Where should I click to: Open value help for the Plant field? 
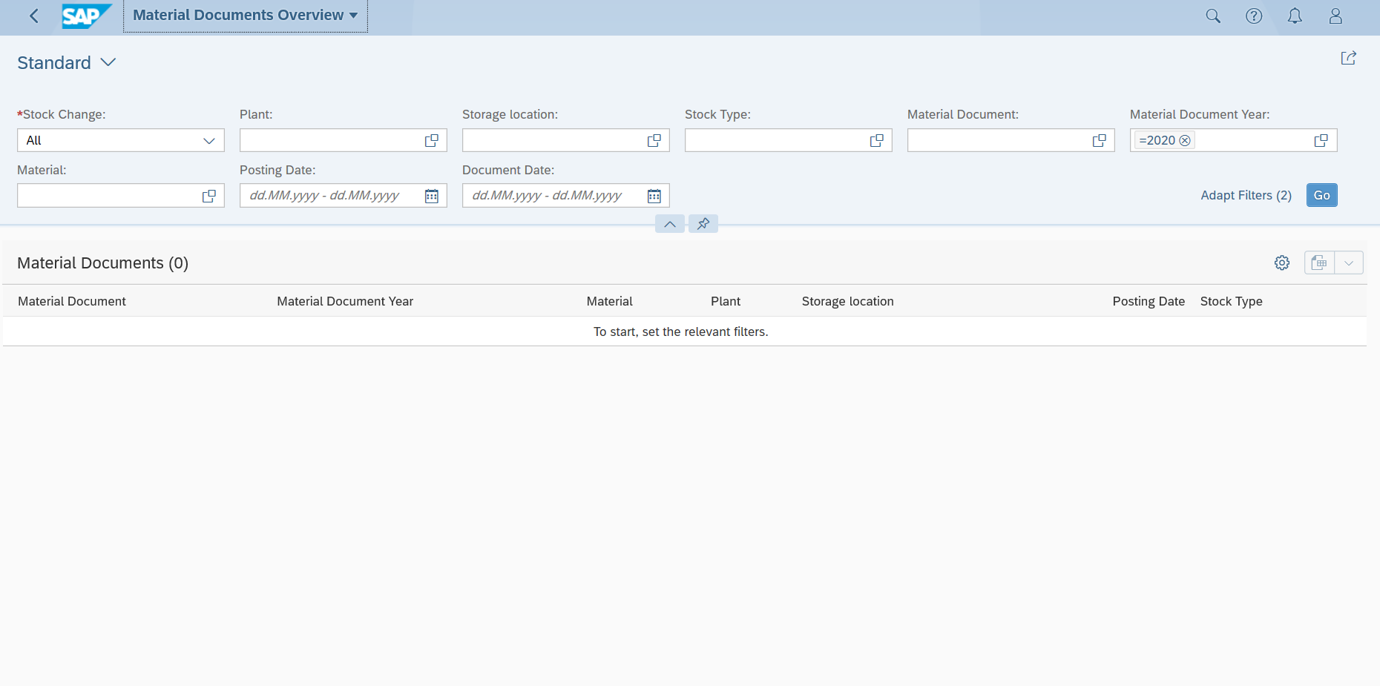[x=431, y=139]
